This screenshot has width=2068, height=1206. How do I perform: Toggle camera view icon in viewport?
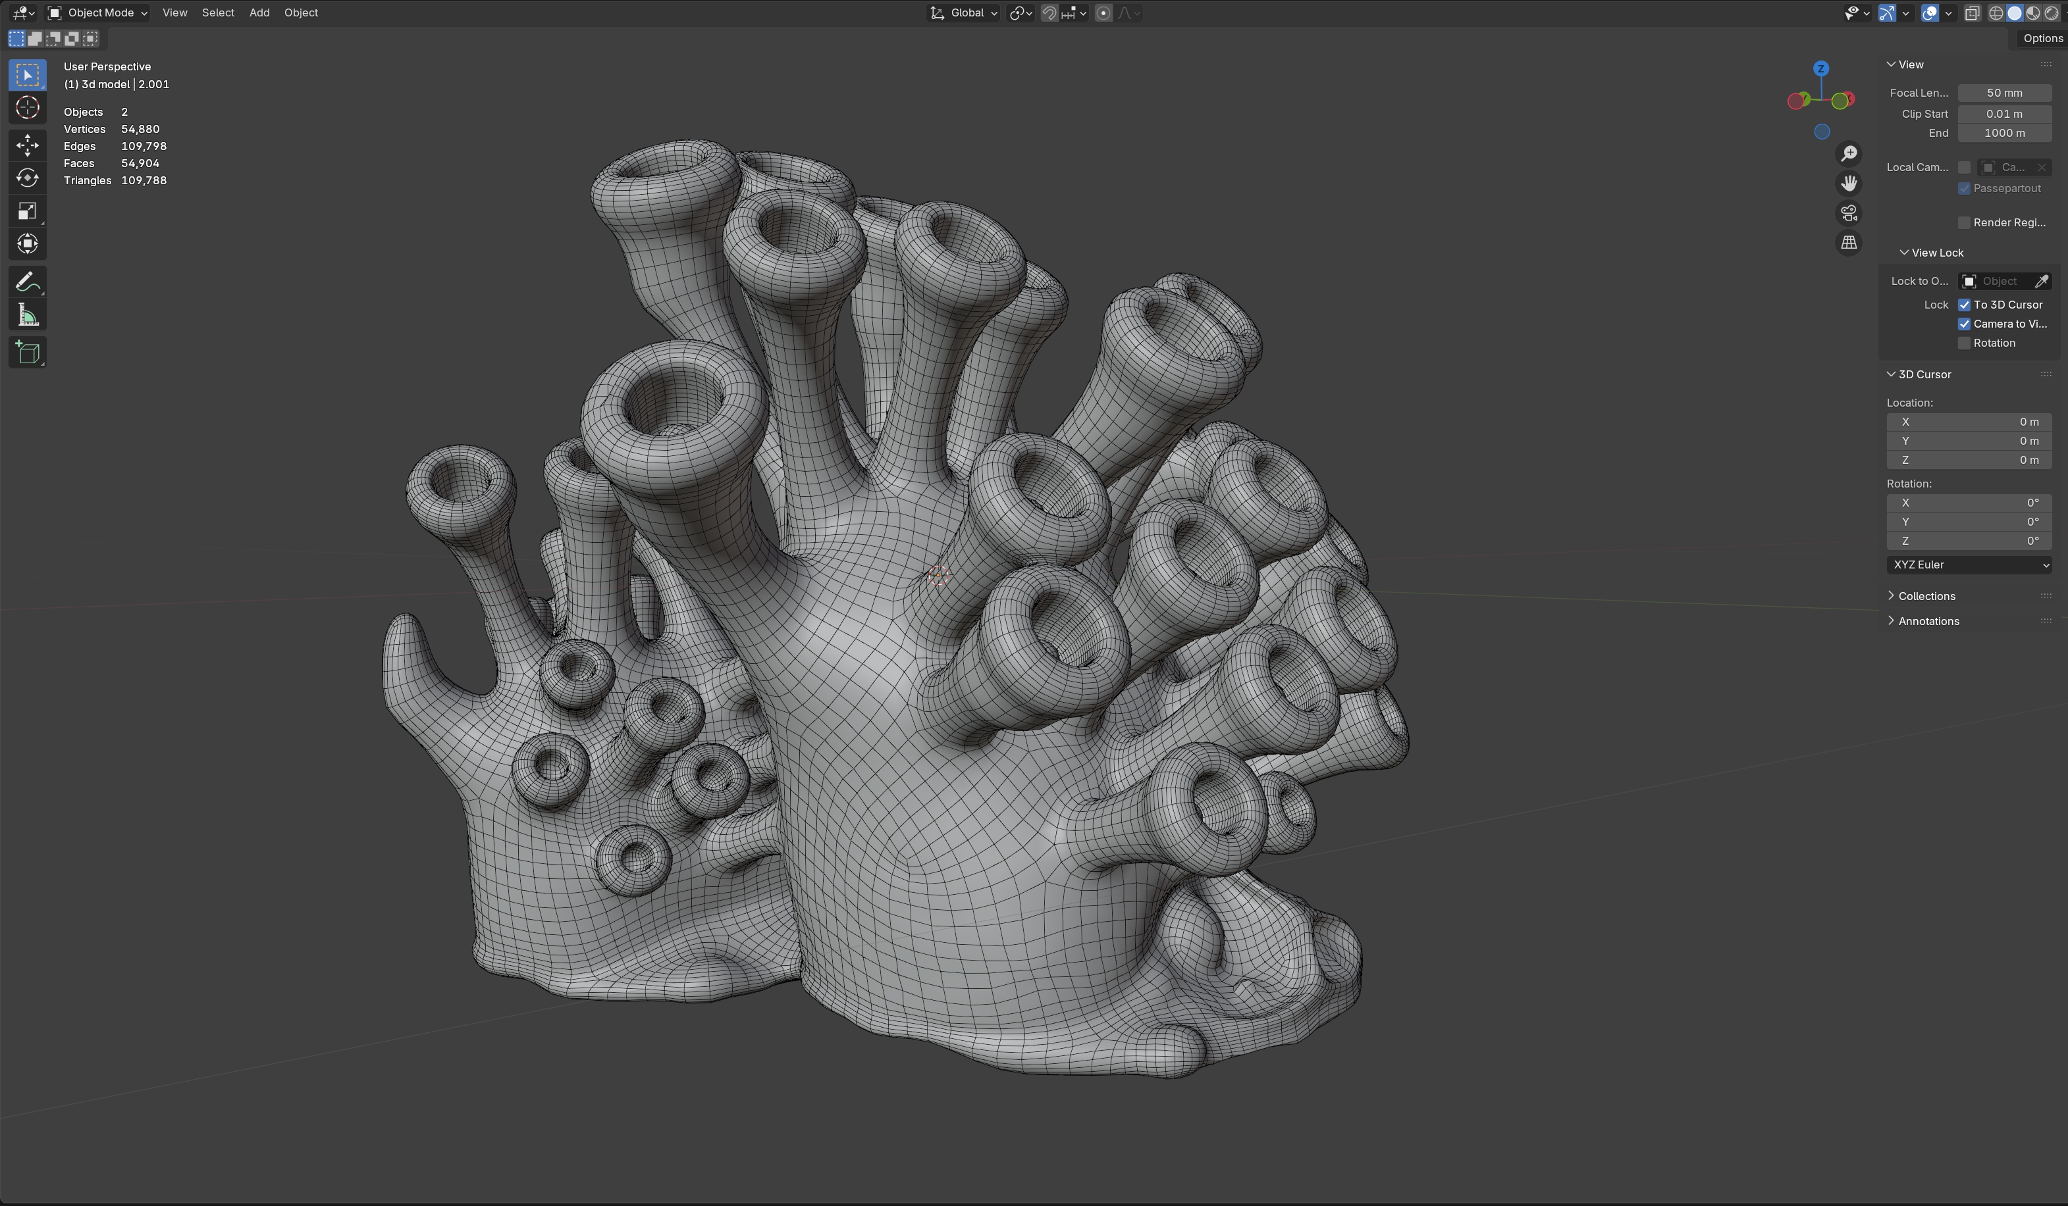pyautogui.click(x=1849, y=213)
